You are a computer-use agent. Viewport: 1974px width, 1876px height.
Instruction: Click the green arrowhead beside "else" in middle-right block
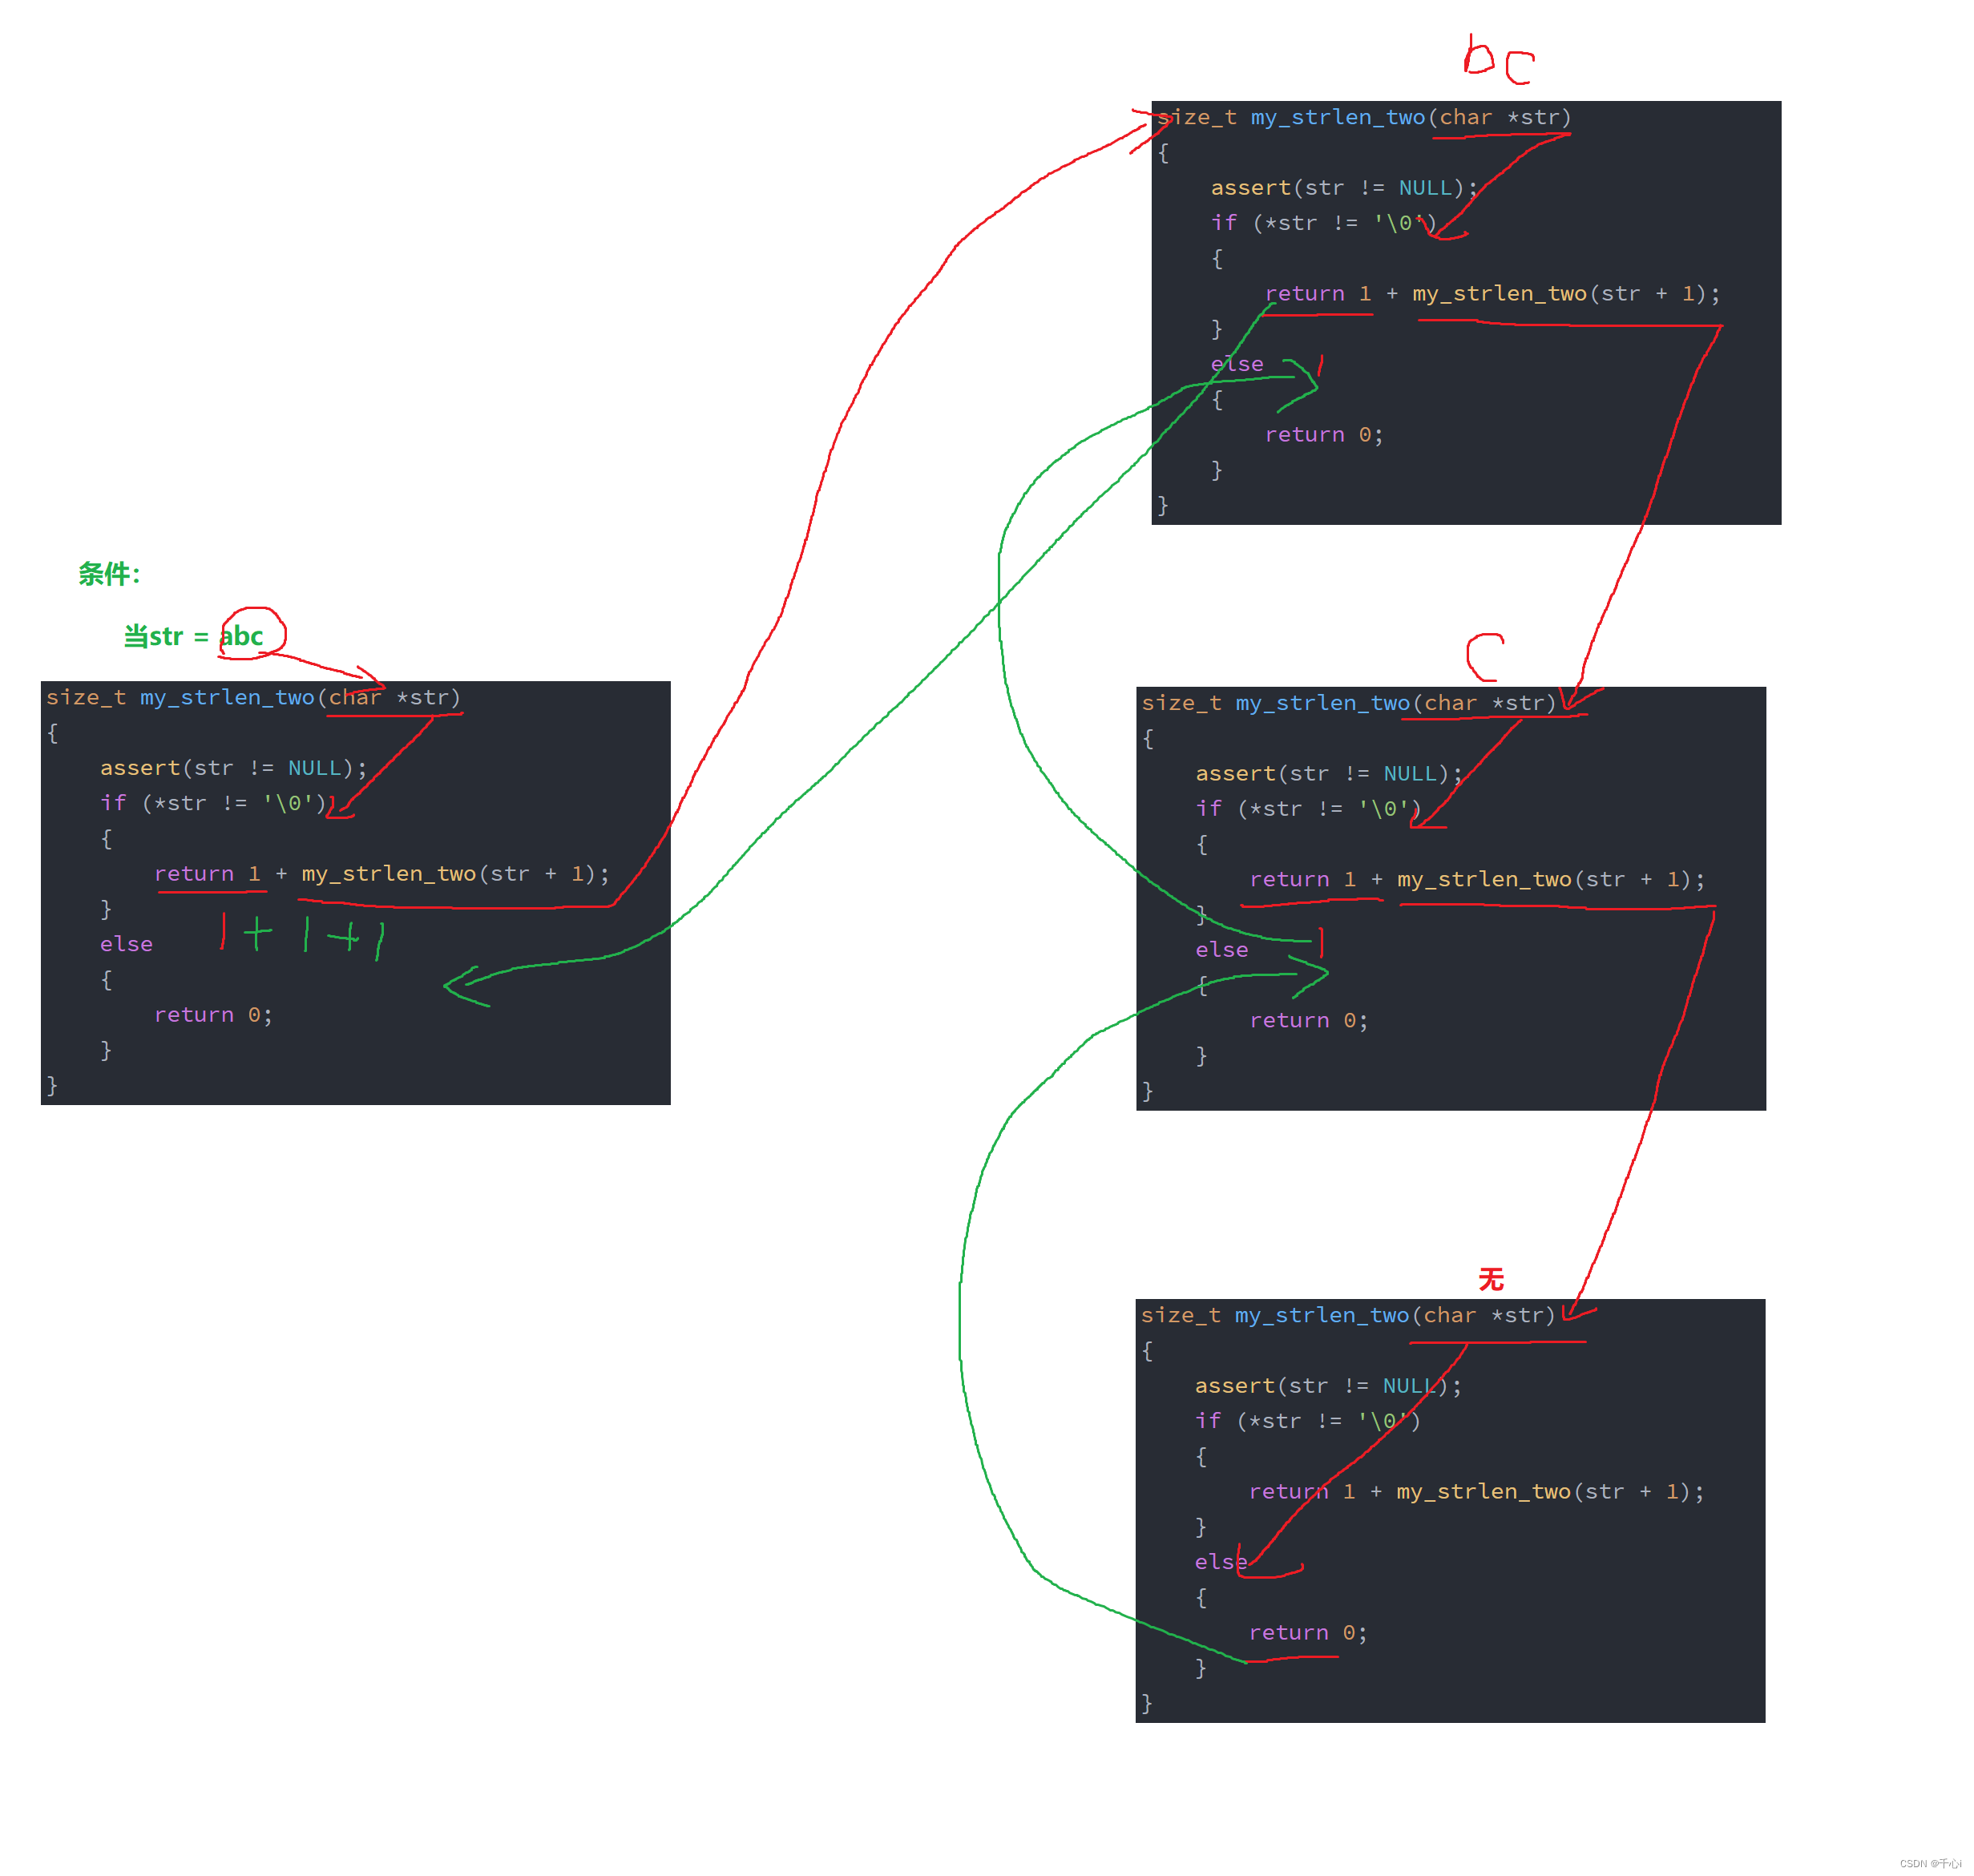pos(1312,975)
